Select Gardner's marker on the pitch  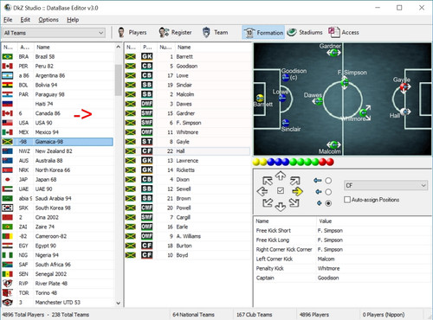tap(333, 53)
